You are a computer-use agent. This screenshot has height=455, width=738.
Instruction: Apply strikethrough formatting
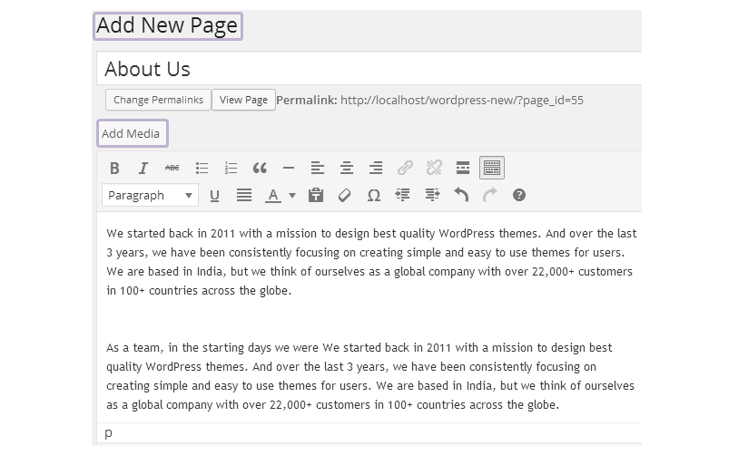pos(172,168)
